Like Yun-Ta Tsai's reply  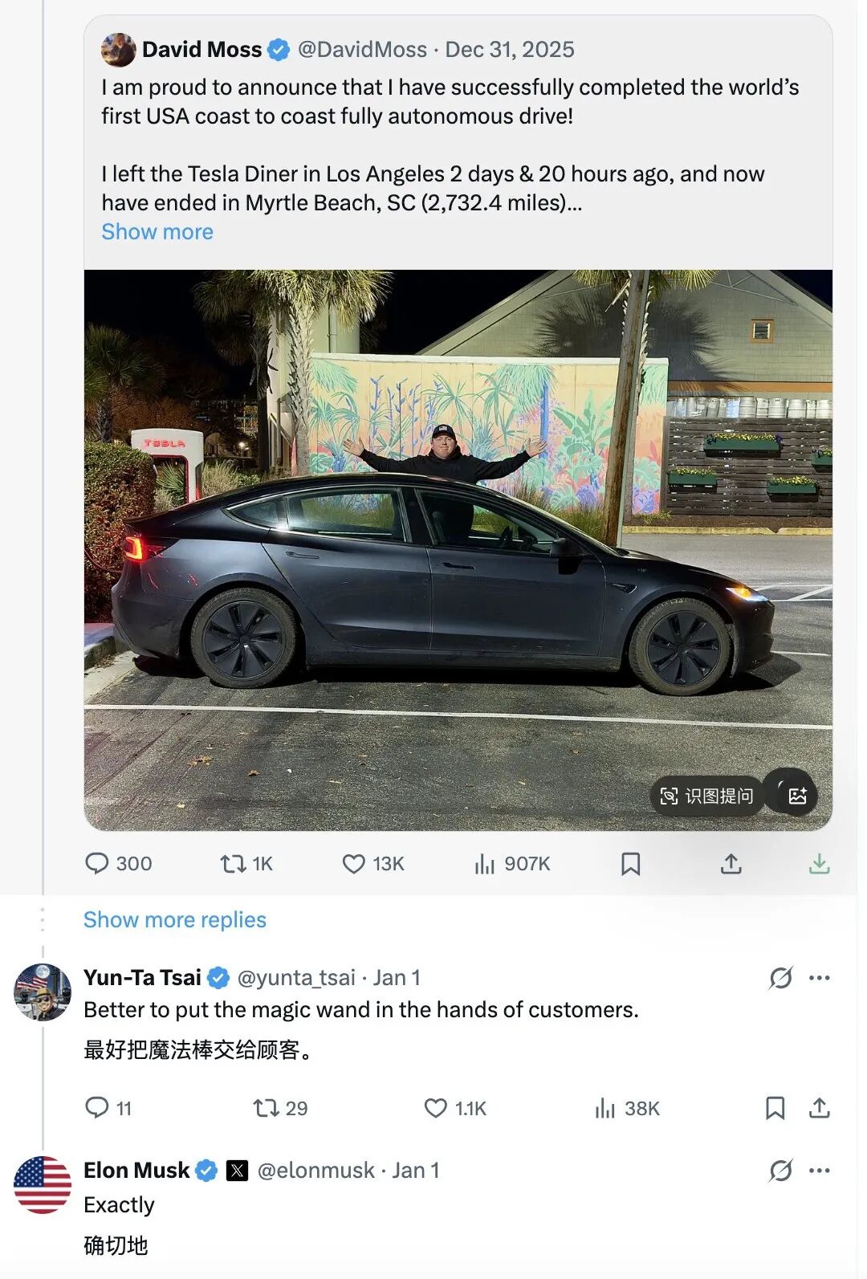click(x=435, y=1108)
